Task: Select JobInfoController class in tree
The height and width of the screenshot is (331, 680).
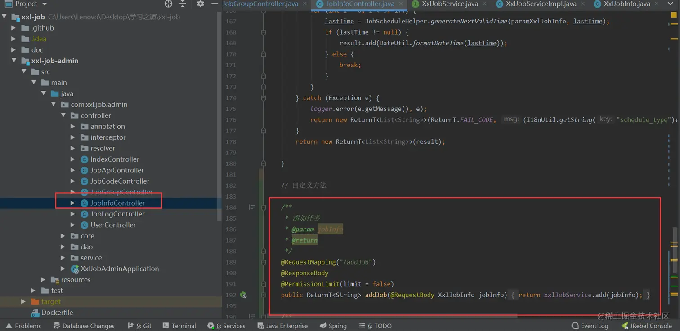Action: tap(117, 203)
